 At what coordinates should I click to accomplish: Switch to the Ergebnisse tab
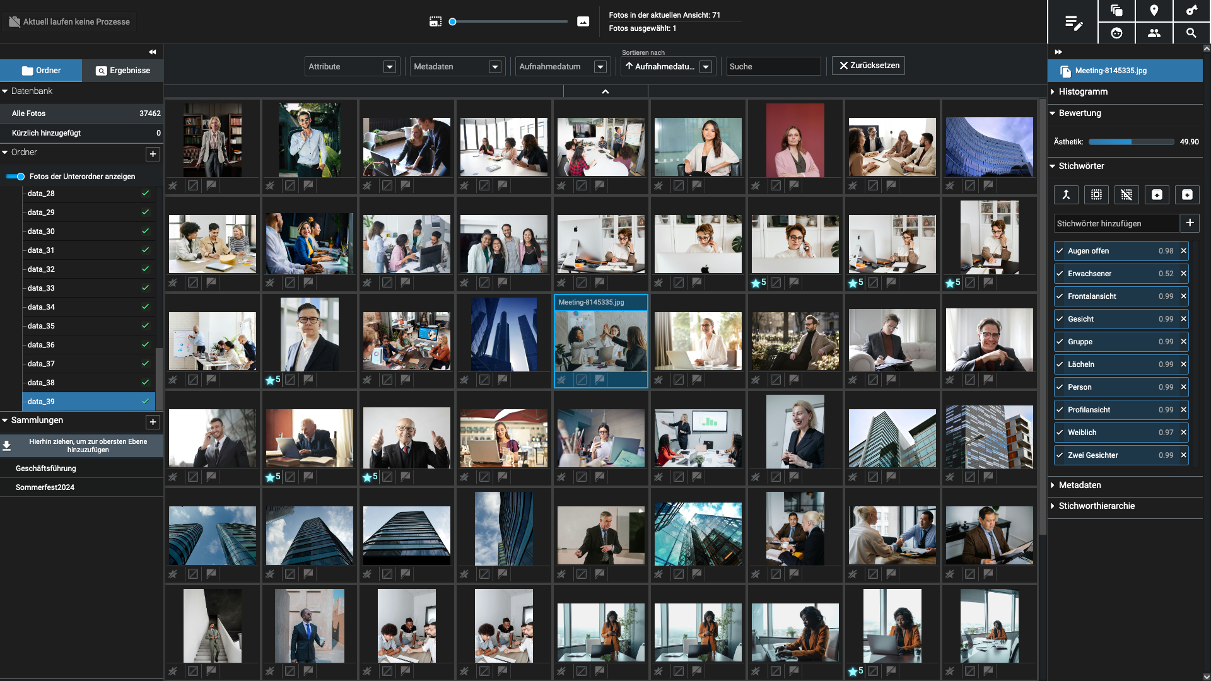123,71
